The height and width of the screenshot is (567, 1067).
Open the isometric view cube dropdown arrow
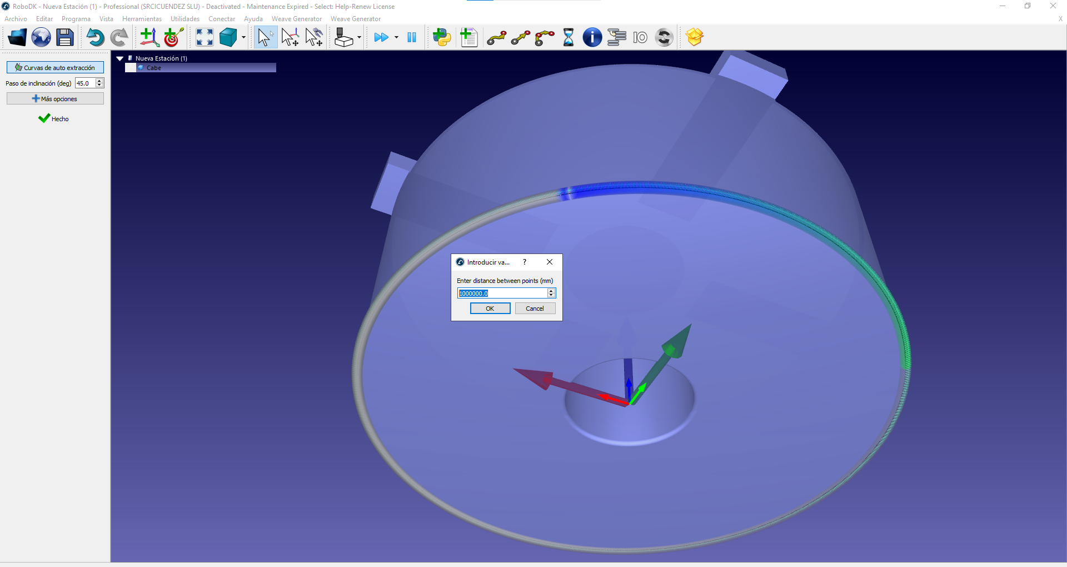(244, 38)
